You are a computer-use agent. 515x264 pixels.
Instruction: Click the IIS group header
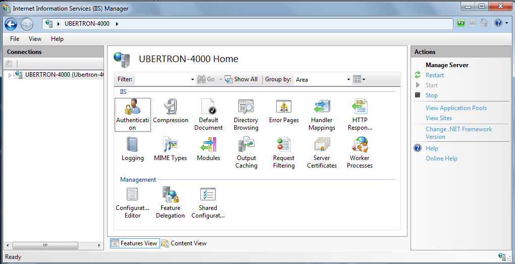(123, 92)
